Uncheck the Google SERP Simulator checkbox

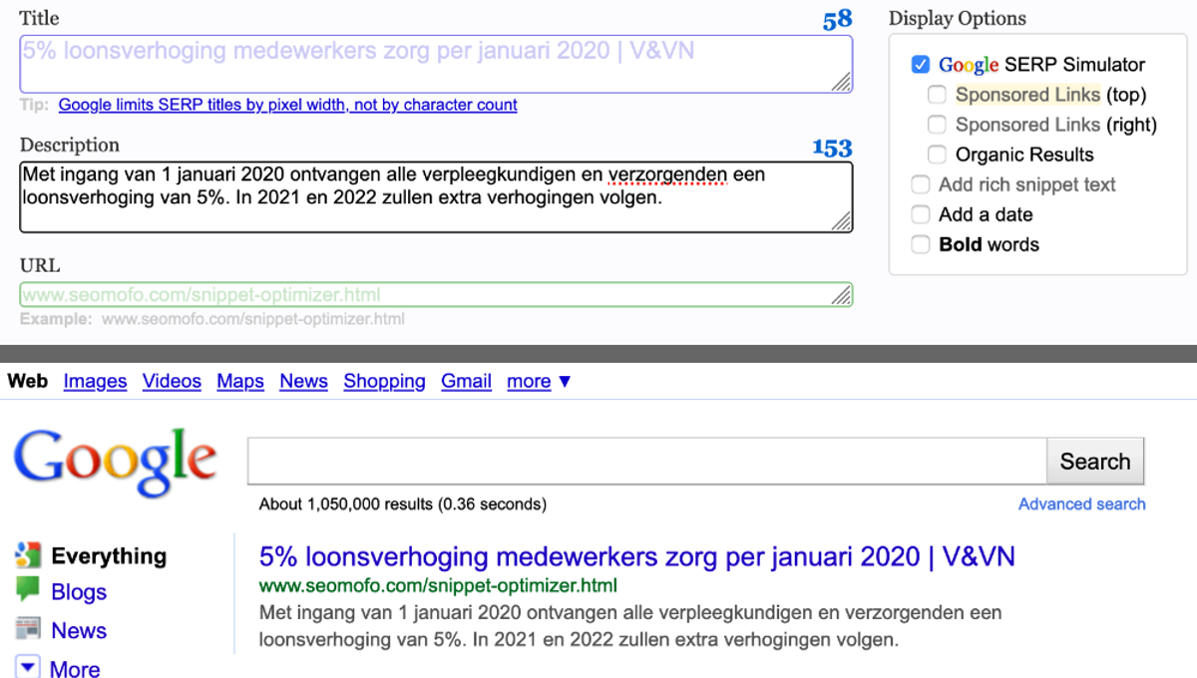(x=920, y=65)
